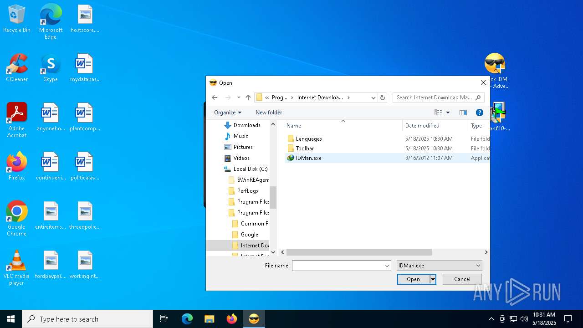Click the File name input field
583x328 pixels.
[338, 266]
